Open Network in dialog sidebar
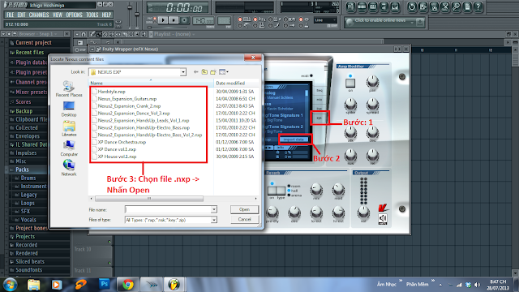This screenshot has height=292, width=519. [x=69, y=168]
